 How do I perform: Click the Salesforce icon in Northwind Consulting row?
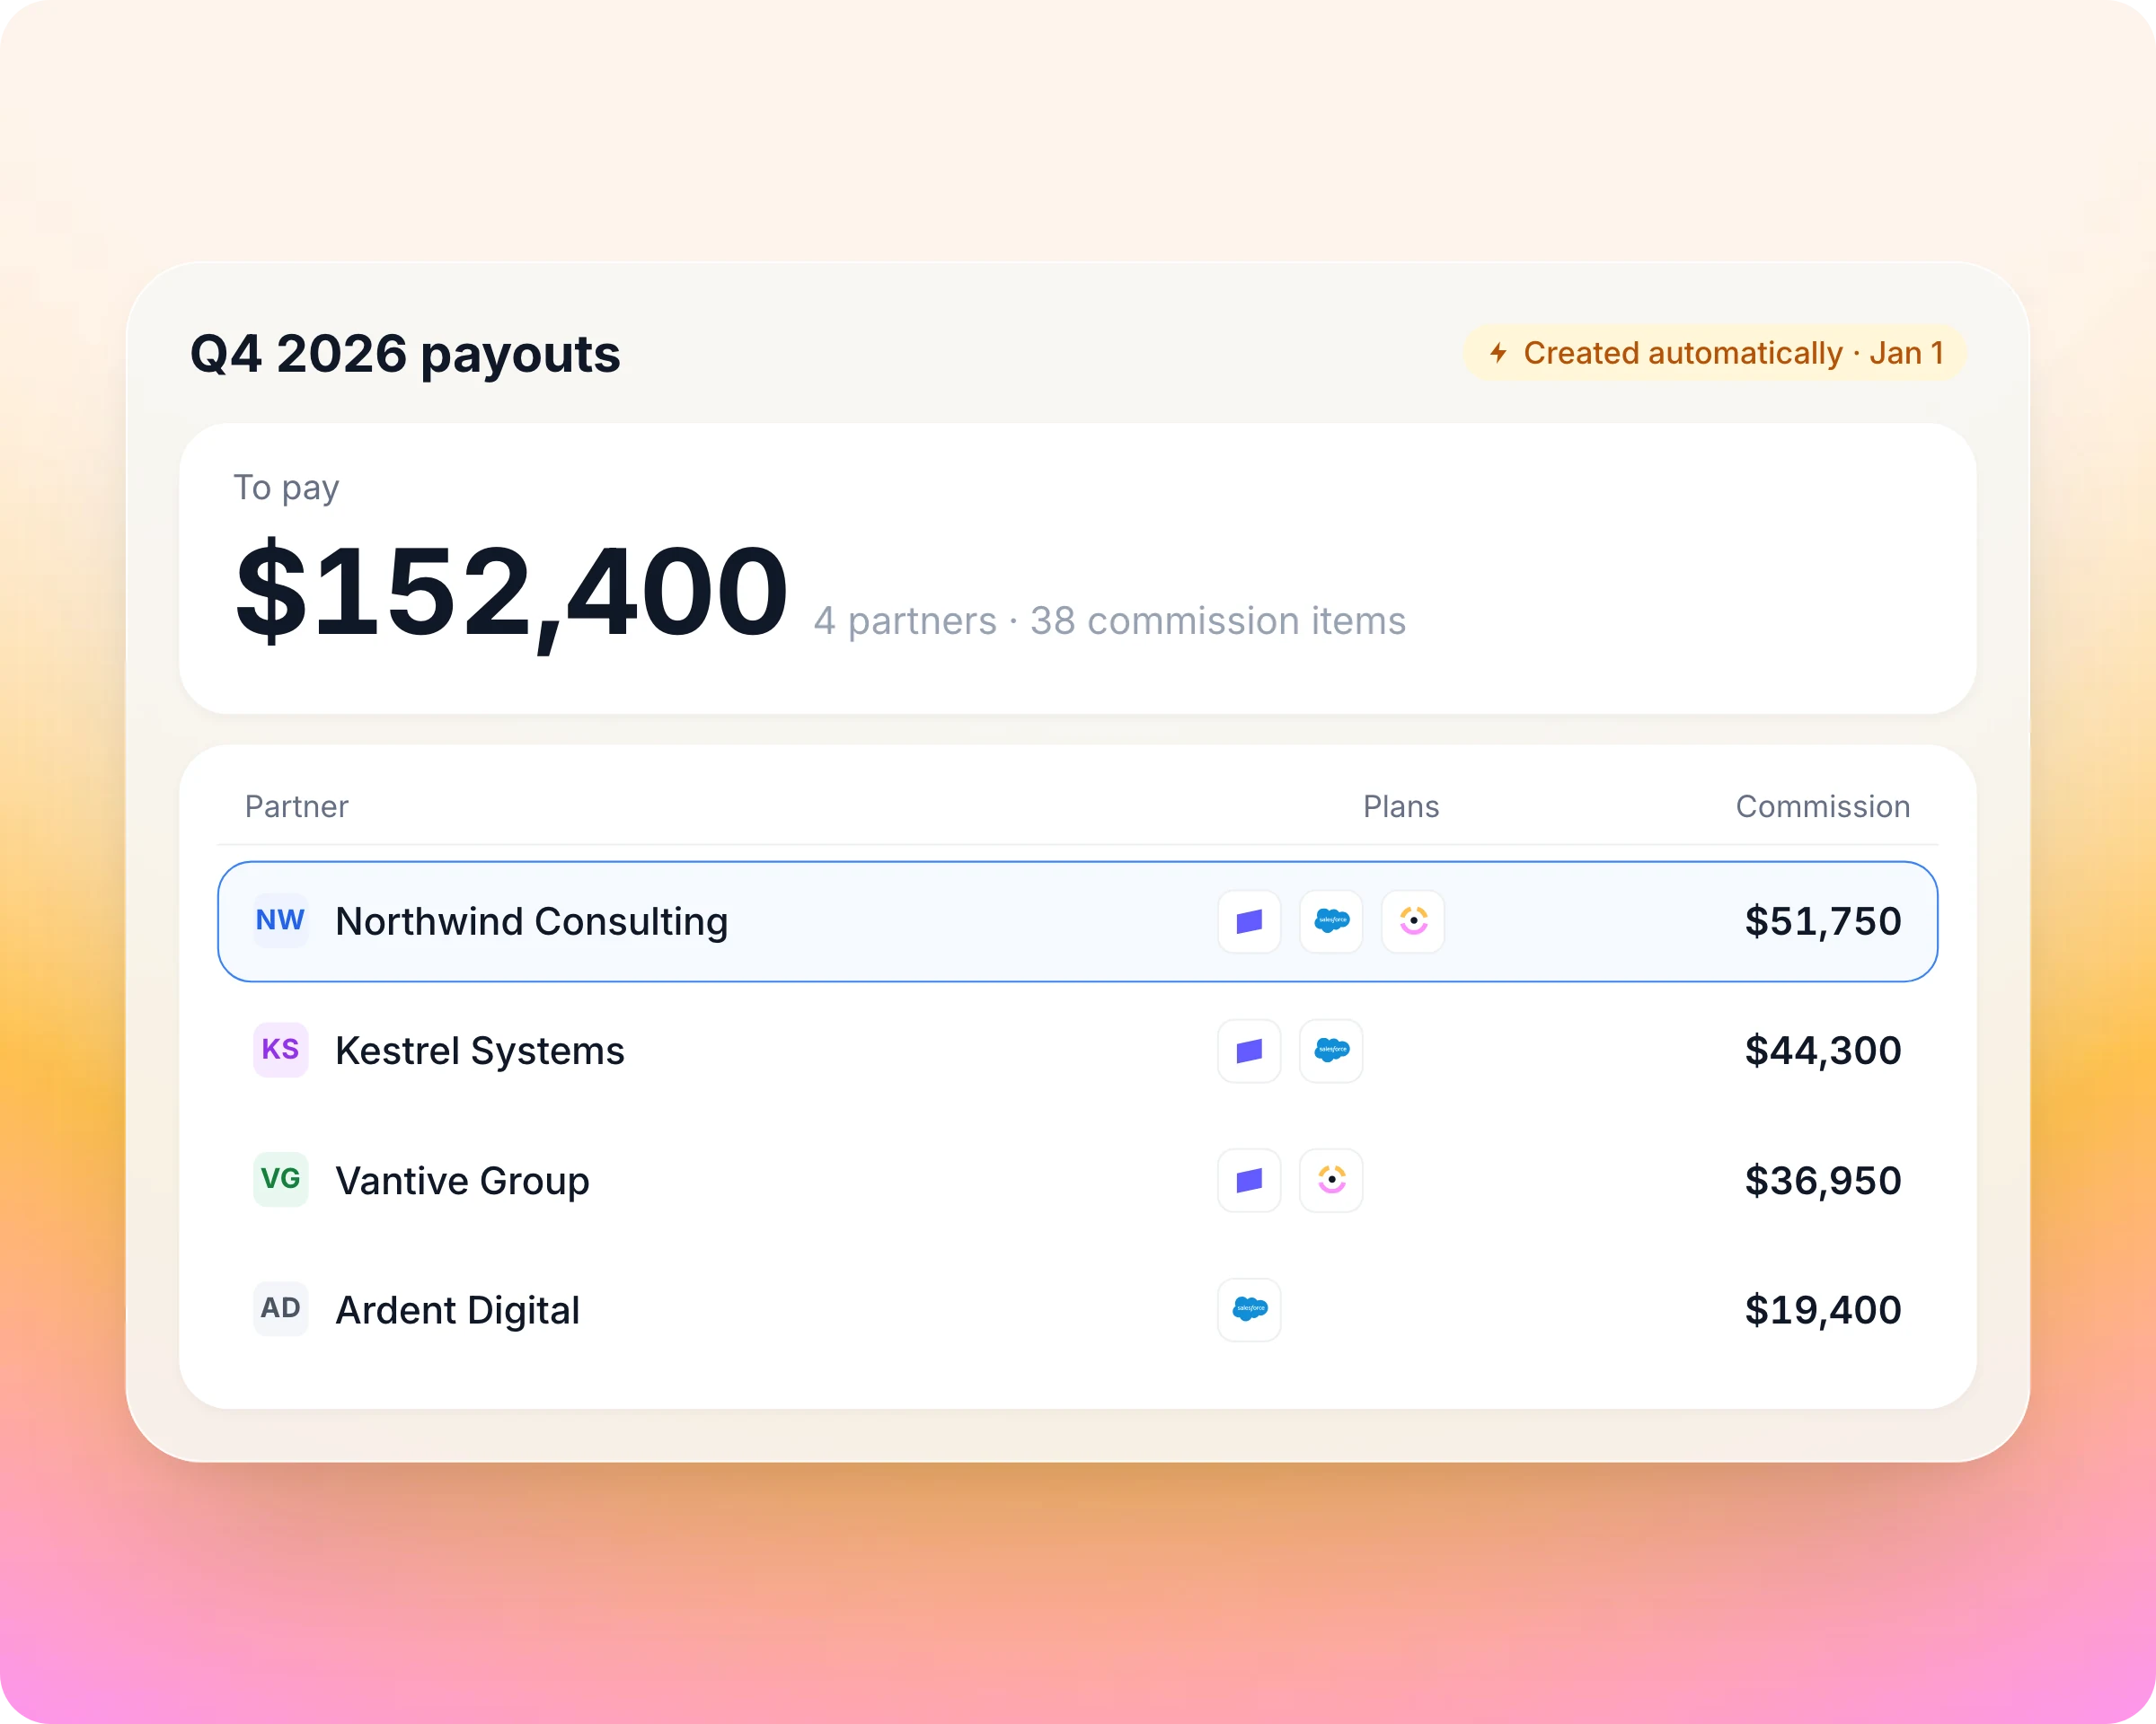[1331, 921]
